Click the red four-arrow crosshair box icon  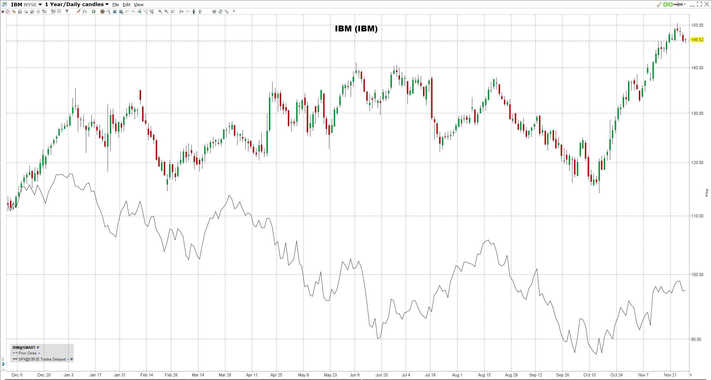[8, 11]
